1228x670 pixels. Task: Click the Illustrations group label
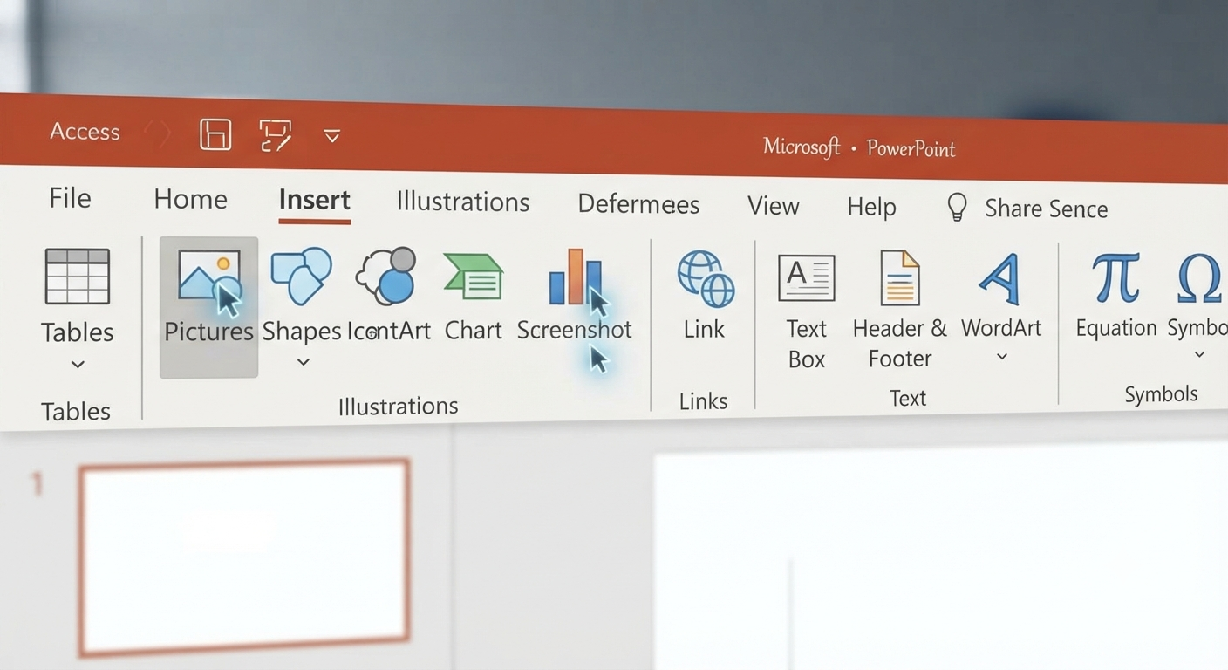(x=398, y=406)
